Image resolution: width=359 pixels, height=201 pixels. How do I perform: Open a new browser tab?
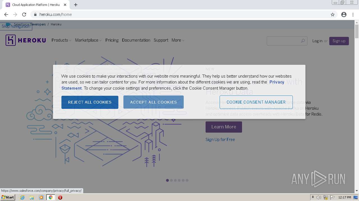(x=76, y=5)
